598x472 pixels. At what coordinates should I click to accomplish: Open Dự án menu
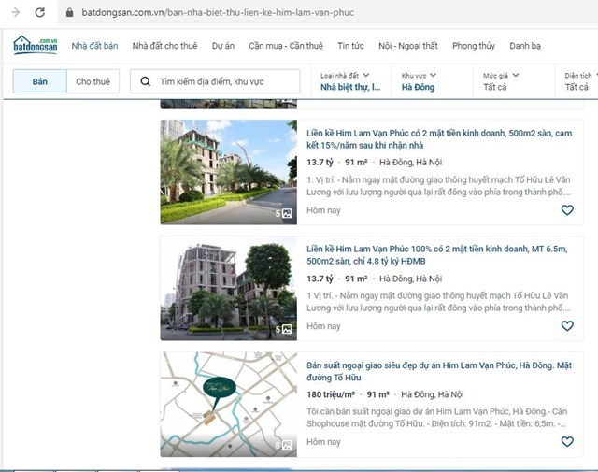(x=223, y=46)
